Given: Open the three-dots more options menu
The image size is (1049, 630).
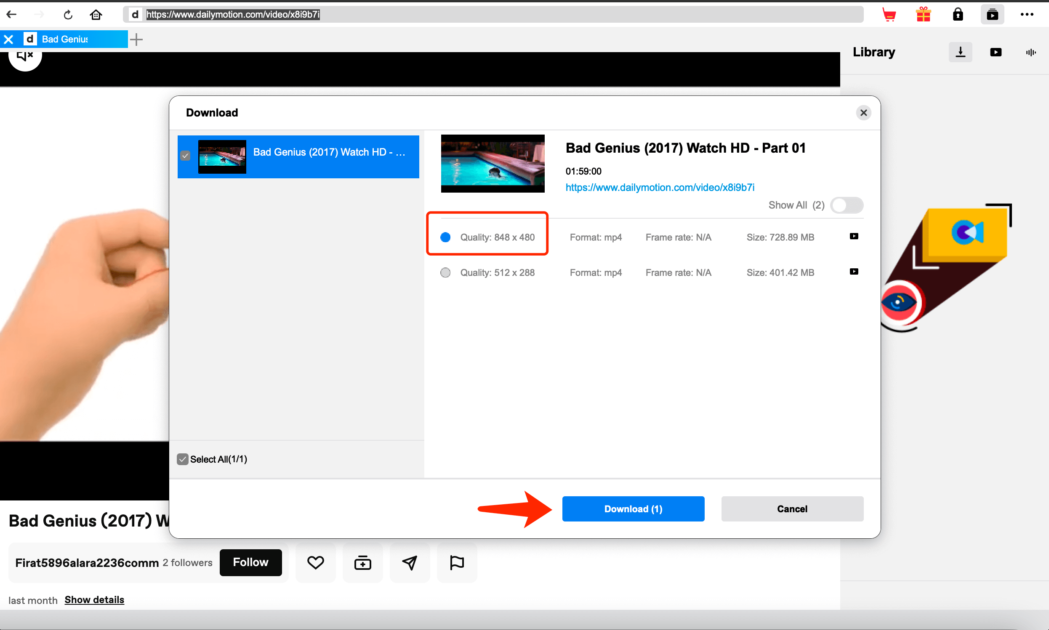Looking at the screenshot, I should pyautogui.click(x=1027, y=15).
